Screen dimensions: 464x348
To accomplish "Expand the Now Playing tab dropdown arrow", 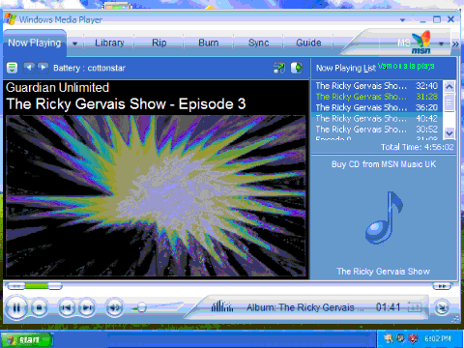I will point(74,43).
